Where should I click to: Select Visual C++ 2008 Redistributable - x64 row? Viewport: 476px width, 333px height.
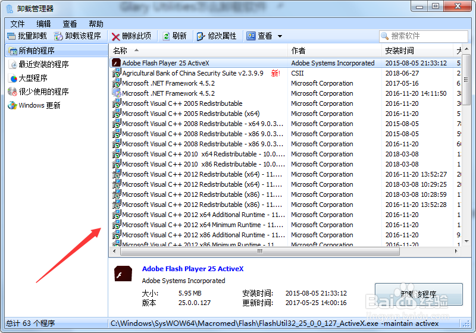[x=285, y=124]
